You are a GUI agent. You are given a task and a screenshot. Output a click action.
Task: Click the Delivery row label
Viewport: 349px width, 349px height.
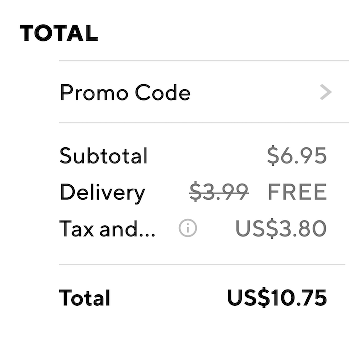(102, 193)
